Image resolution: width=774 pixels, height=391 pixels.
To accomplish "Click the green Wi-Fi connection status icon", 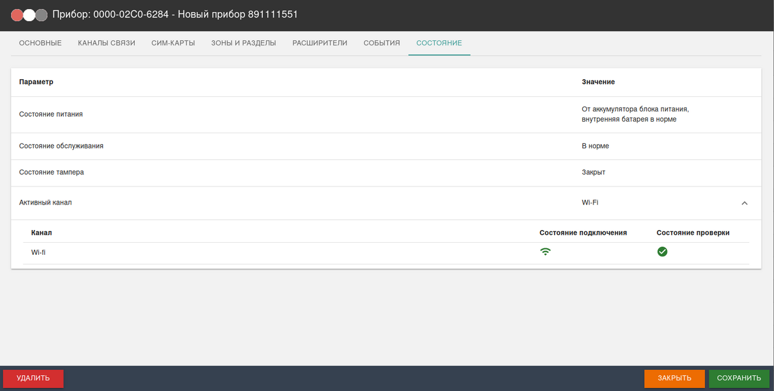I will tap(545, 252).
